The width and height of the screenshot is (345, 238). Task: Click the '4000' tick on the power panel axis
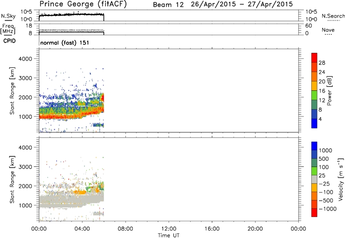[25, 59]
